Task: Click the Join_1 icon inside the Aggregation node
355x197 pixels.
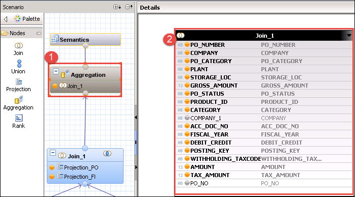Action: point(63,86)
